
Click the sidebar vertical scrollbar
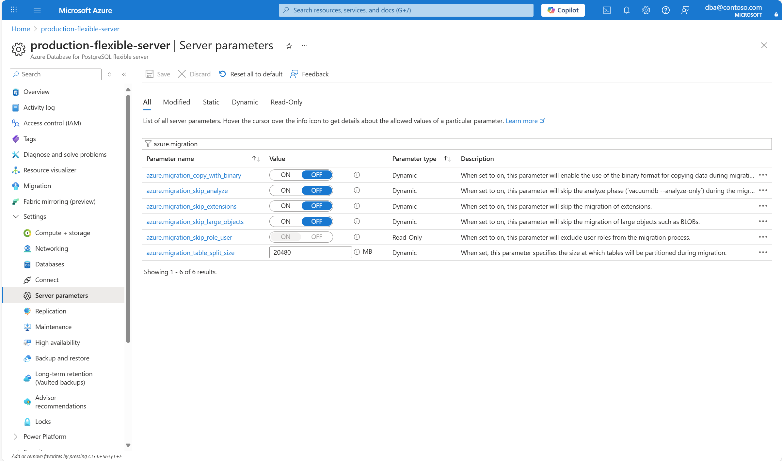(x=128, y=219)
